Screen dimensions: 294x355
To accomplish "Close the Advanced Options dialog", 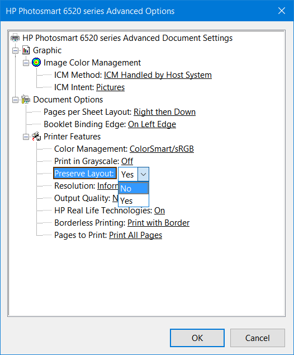I will point(282,11).
